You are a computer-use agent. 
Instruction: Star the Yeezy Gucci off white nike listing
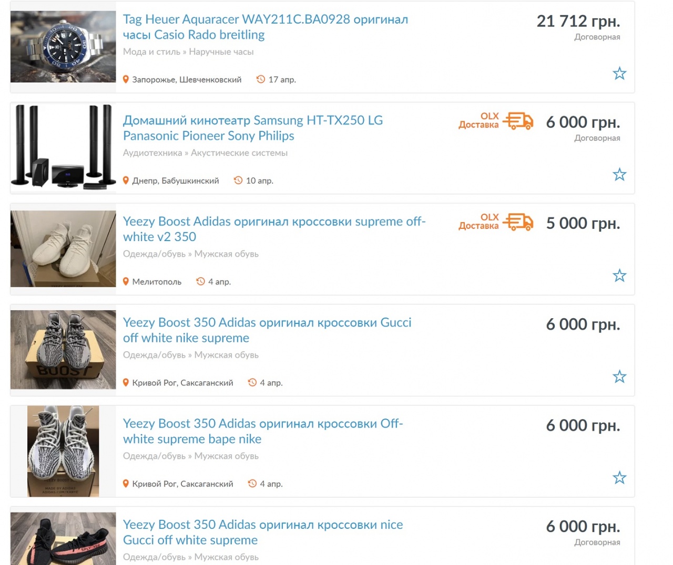tap(619, 376)
